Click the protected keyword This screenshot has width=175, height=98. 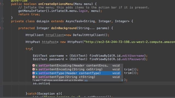tap(27, 28)
